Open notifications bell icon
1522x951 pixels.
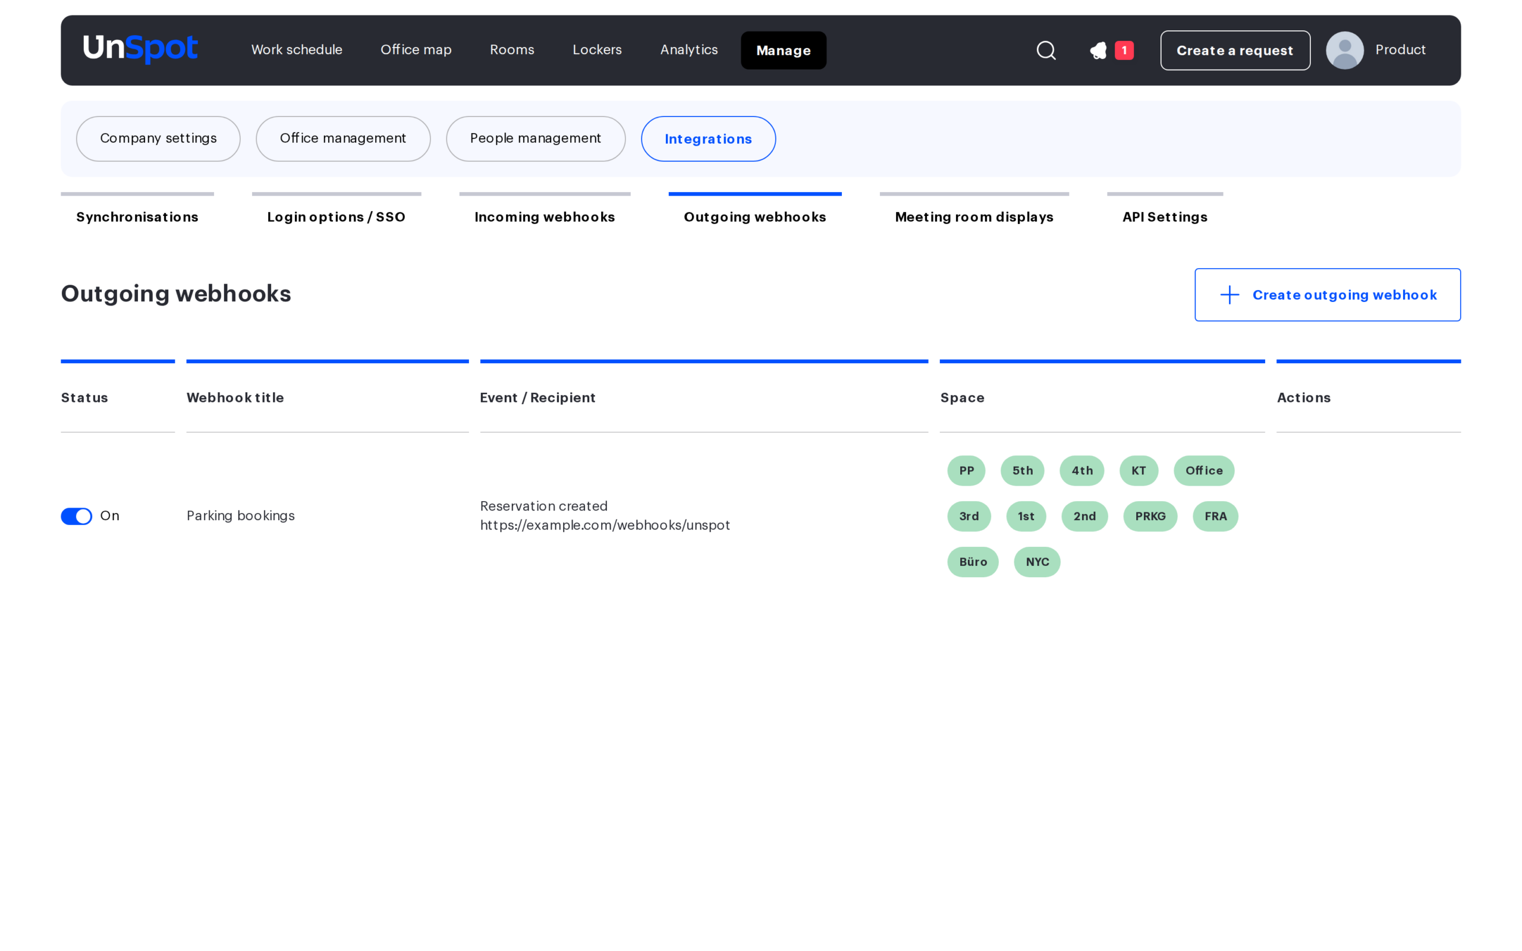1098,51
